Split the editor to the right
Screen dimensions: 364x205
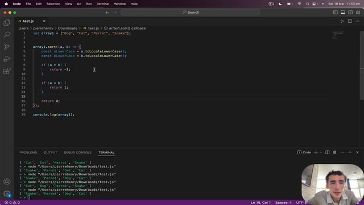click(x=350, y=21)
